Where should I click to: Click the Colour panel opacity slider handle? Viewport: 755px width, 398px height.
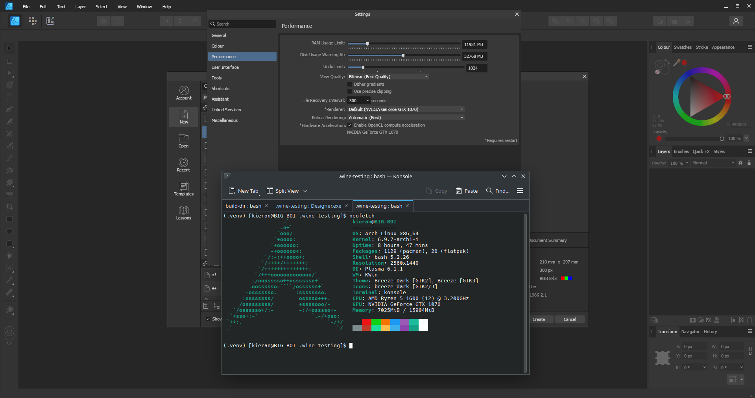(722, 138)
